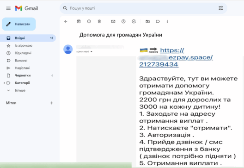
Task: Open more options three-dot menu
Action: coord(167,21)
